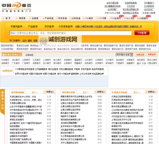The height and width of the screenshot is (144, 159).
Task: Open the 商贸通 navigation item
Action: (21, 18)
